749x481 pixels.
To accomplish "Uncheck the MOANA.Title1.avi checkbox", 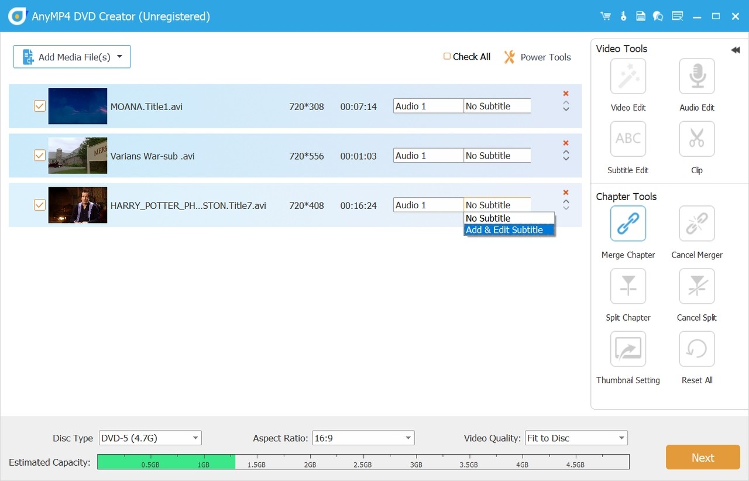I will point(40,106).
